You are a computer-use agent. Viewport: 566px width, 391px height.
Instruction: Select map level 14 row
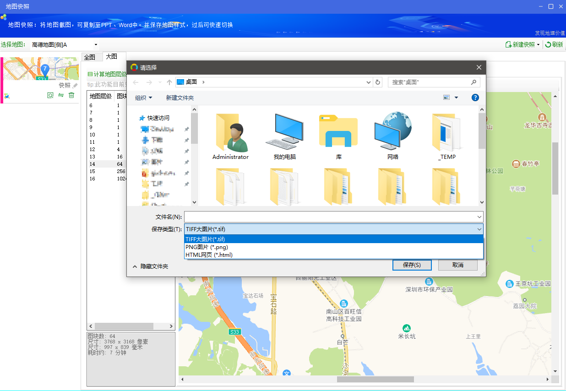point(107,164)
